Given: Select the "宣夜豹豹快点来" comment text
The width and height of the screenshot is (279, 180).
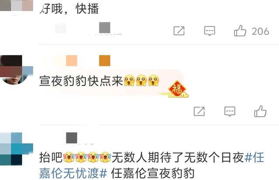Looking at the screenshot, I should [81, 81].
